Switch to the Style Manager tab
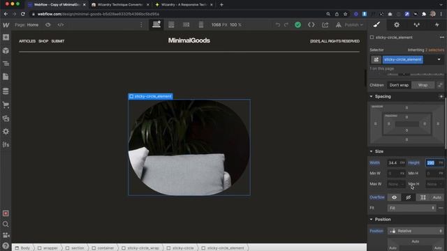The height and width of the screenshot is (251, 447). (417, 25)
